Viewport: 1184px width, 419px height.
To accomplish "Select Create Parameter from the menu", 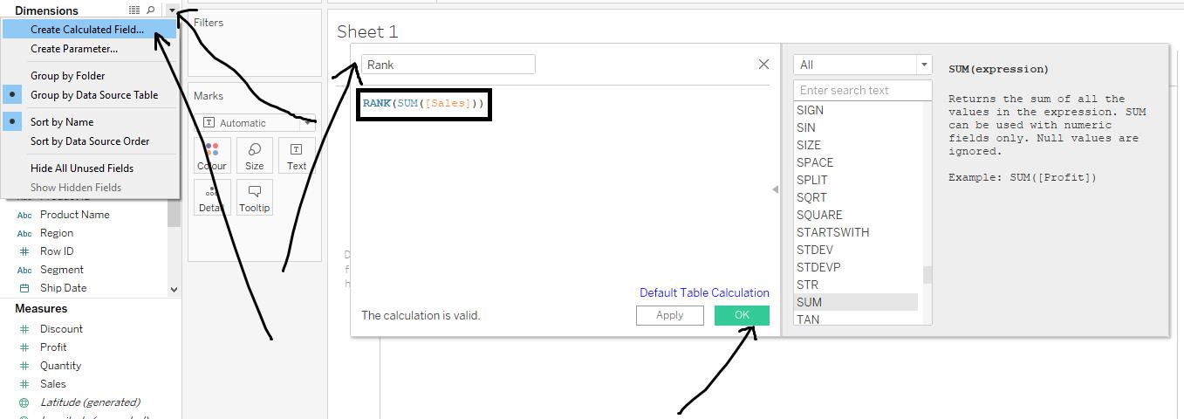I will 74,49.
